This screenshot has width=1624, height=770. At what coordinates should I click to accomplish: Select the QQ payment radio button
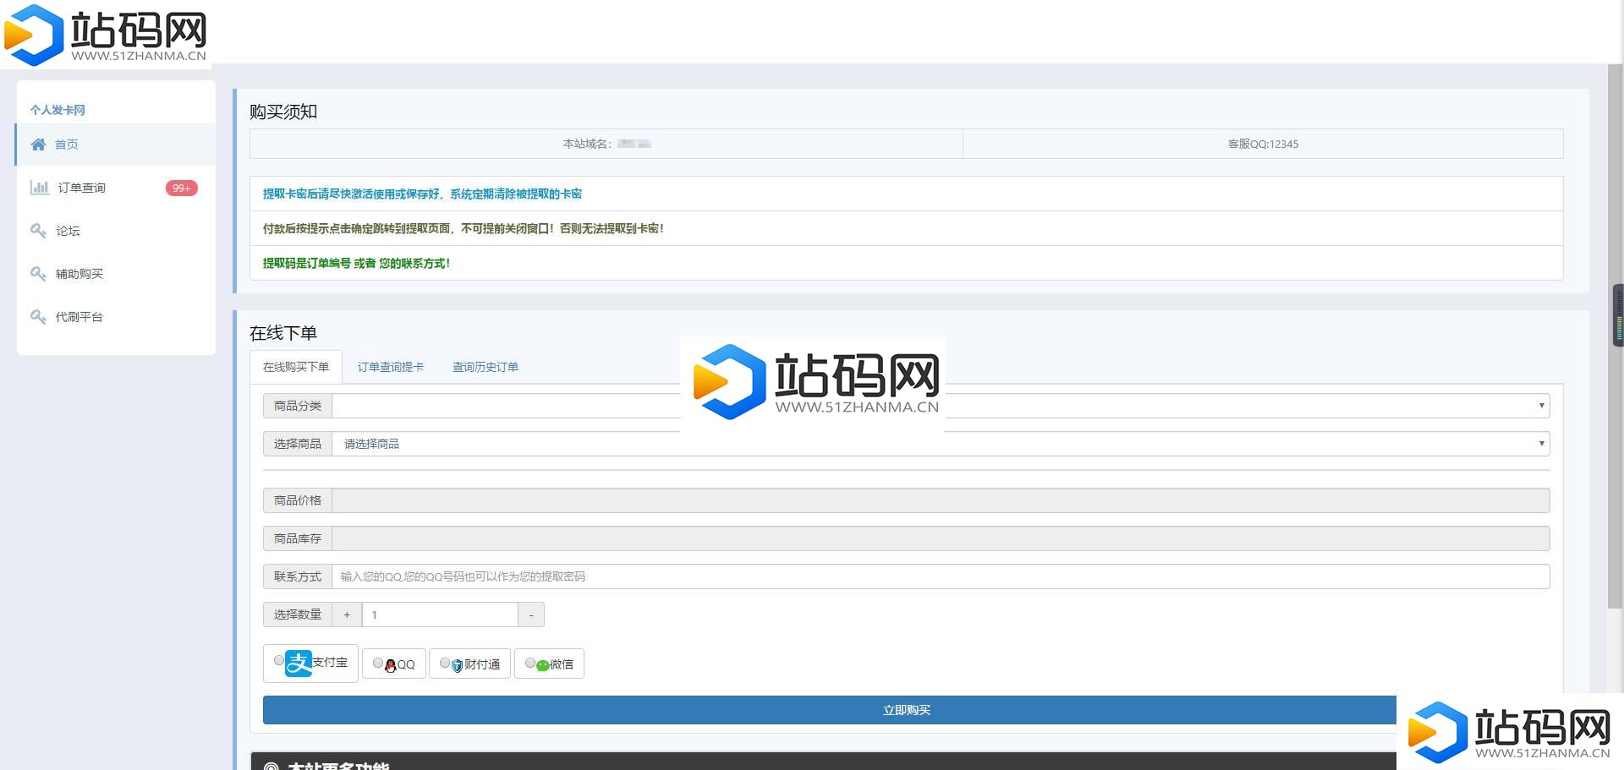(378, 664)
